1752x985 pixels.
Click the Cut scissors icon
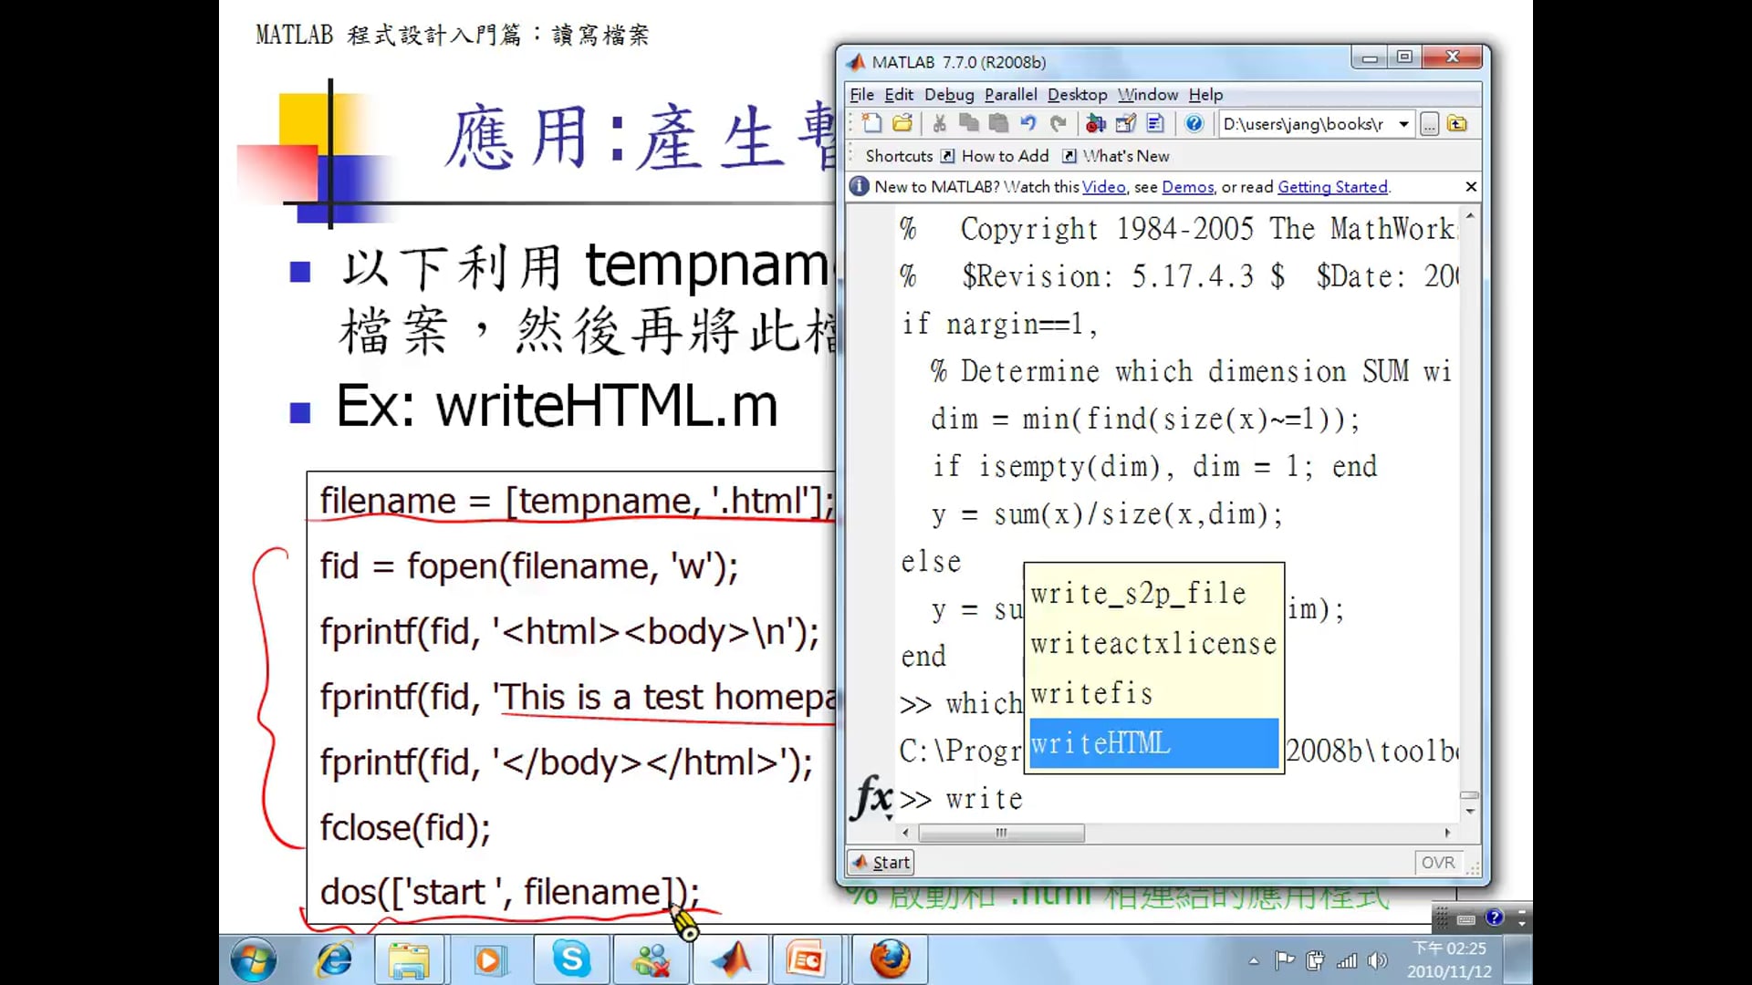click(939, 123)
